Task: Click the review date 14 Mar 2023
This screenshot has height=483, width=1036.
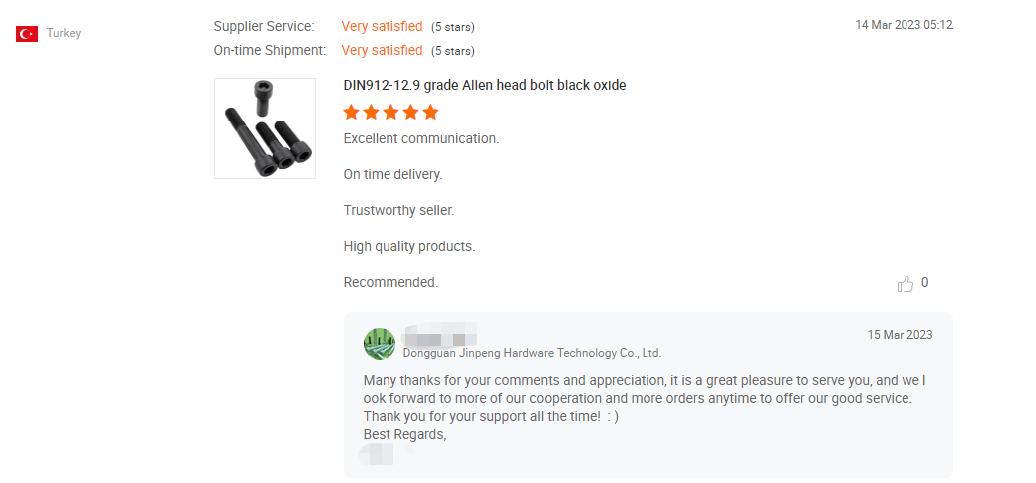Action: [904, 25]
